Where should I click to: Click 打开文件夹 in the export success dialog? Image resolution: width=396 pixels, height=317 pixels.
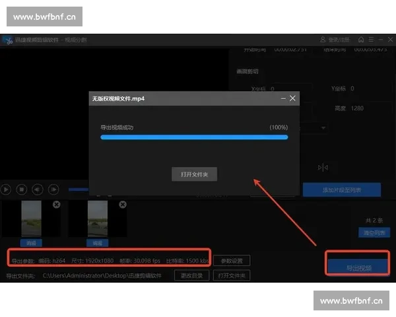pos(194,174)
